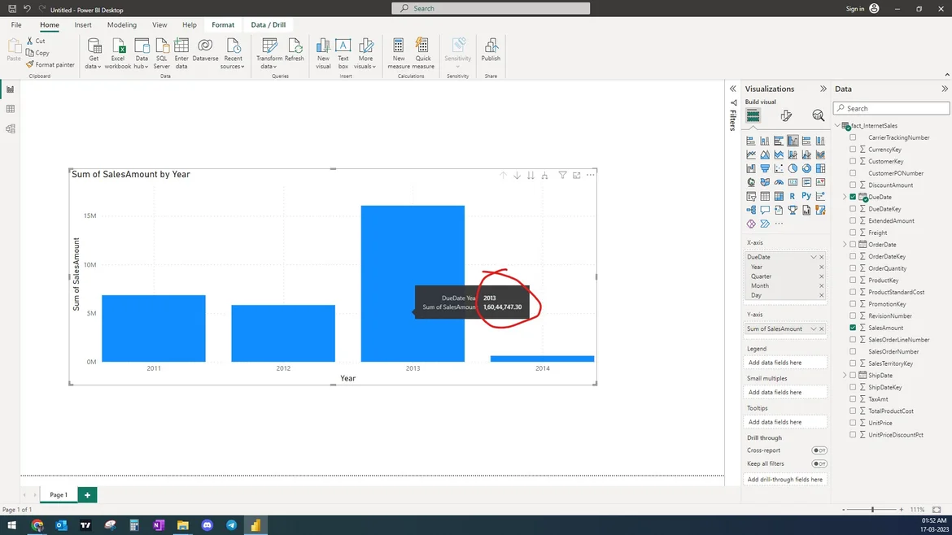Click the Quick measure icon
The width and height of the screenshot is (952, 535).
click(422, 50)
